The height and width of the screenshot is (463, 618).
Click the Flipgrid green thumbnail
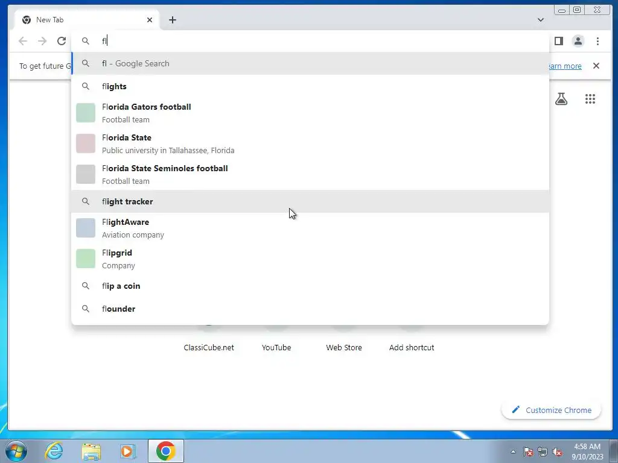pyautogui.click(x=86, y=258)
